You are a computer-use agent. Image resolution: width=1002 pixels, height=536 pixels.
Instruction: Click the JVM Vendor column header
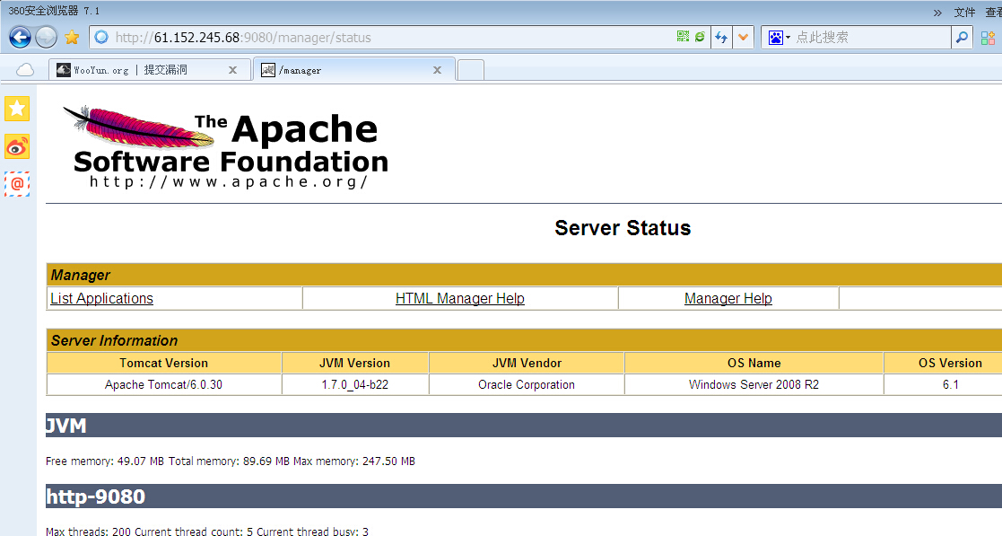point(527,364)
